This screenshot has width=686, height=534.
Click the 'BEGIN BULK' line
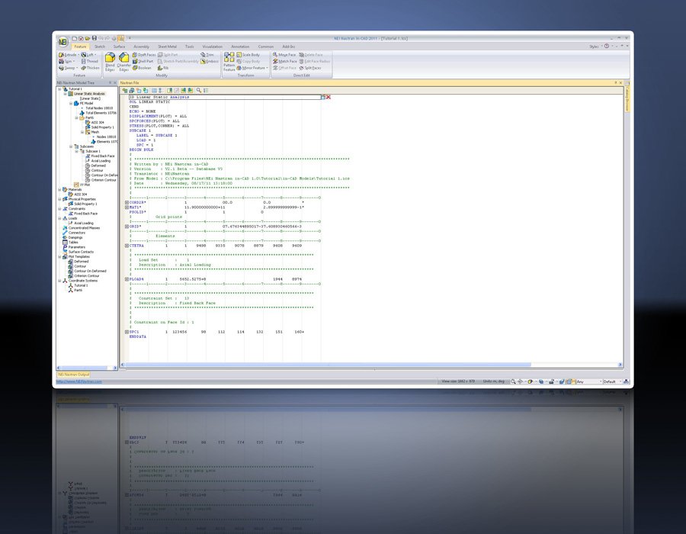[x=141, y=150]
